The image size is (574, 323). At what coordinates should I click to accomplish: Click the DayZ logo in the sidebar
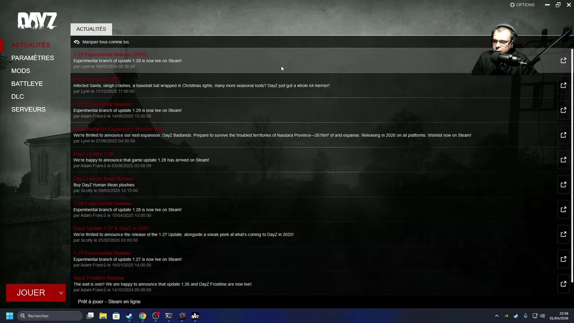pyautogui.click(x=37, y=21)
